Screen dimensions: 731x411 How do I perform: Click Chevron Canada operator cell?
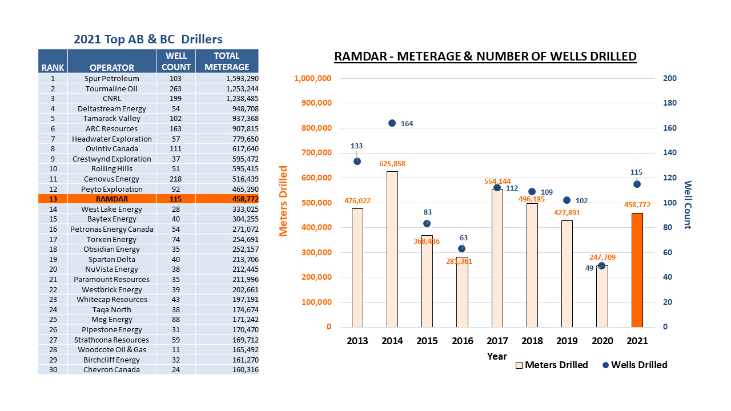112,370
